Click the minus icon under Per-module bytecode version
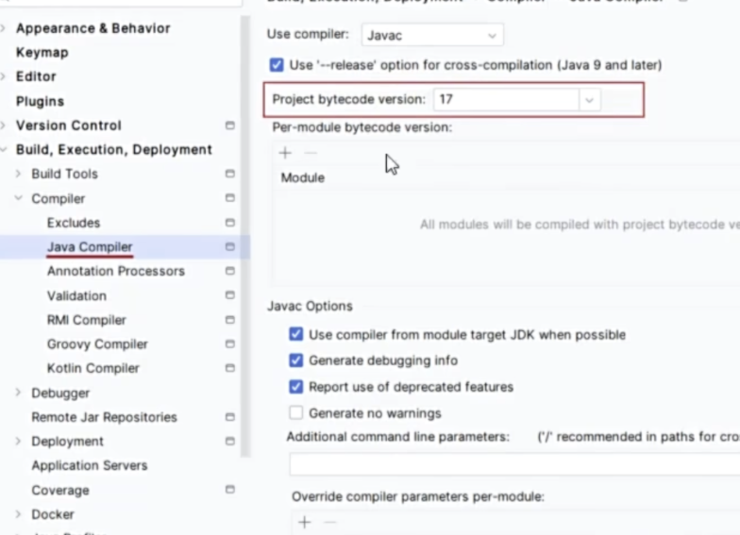Image resolution: width=740 pixels, height=535 pixels. click(x=311, y=153)
